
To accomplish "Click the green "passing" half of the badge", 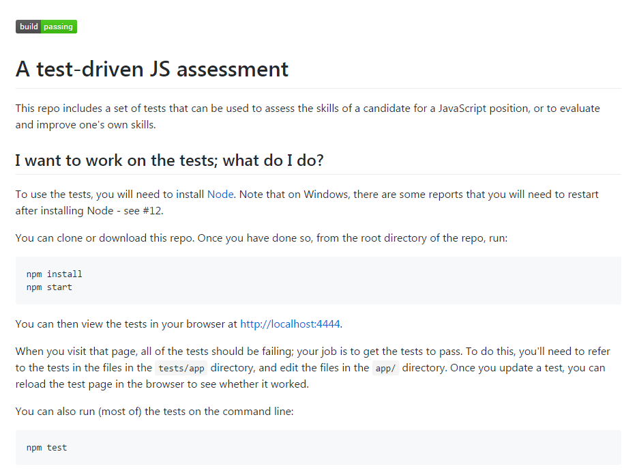I will tap(59, 27).
